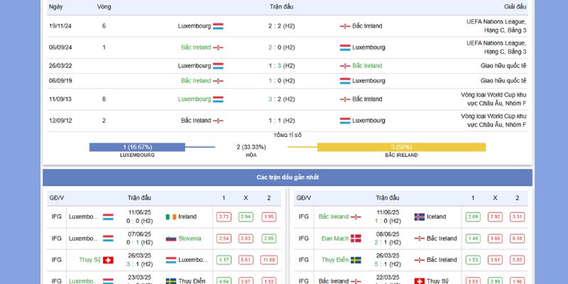Viewport: 568px width, 284px height.
Task: Click Sweden flag in the 5:1 match row
Action: [x=356, y=260]
